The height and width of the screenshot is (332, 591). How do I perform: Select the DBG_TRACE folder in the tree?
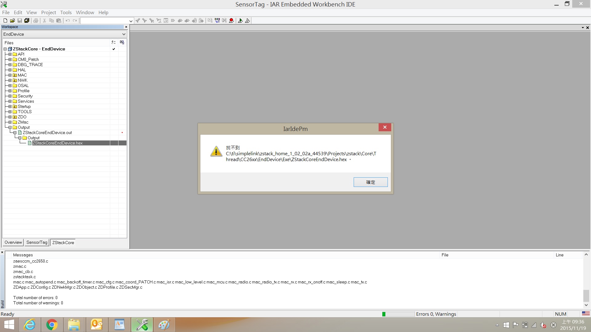(x=30, y=65)
